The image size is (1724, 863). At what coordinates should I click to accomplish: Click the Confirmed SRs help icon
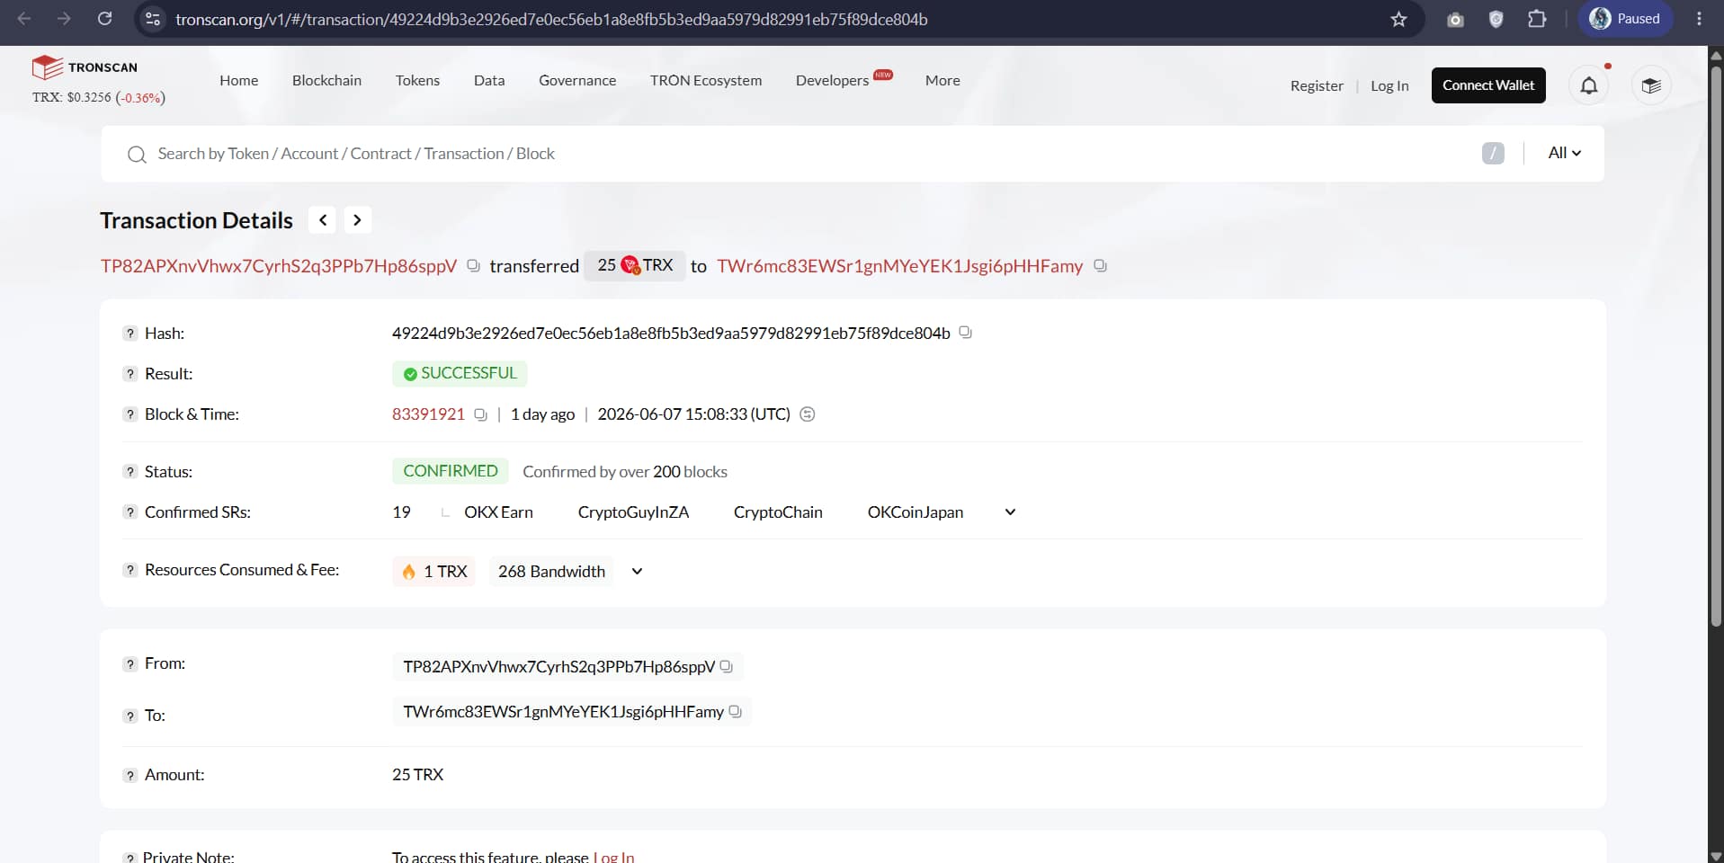pos(130,512)
